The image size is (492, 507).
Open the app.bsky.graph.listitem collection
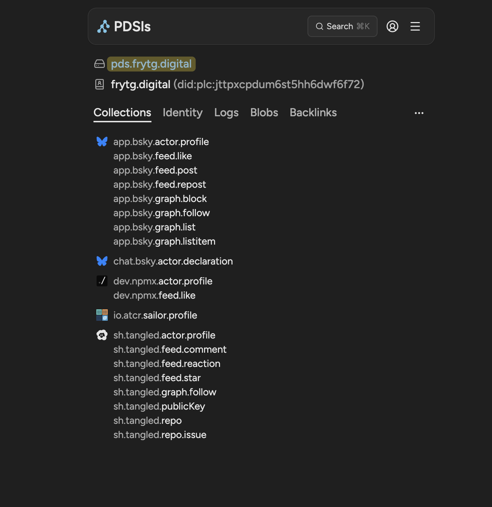point(164,241)
